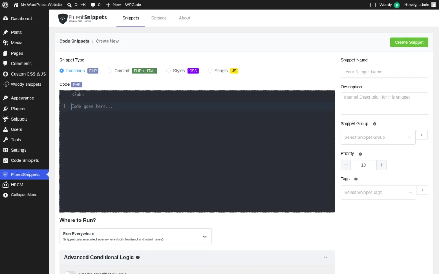
Task: Open WPCode in the admin bar
Action: click(x=133, y=5)
